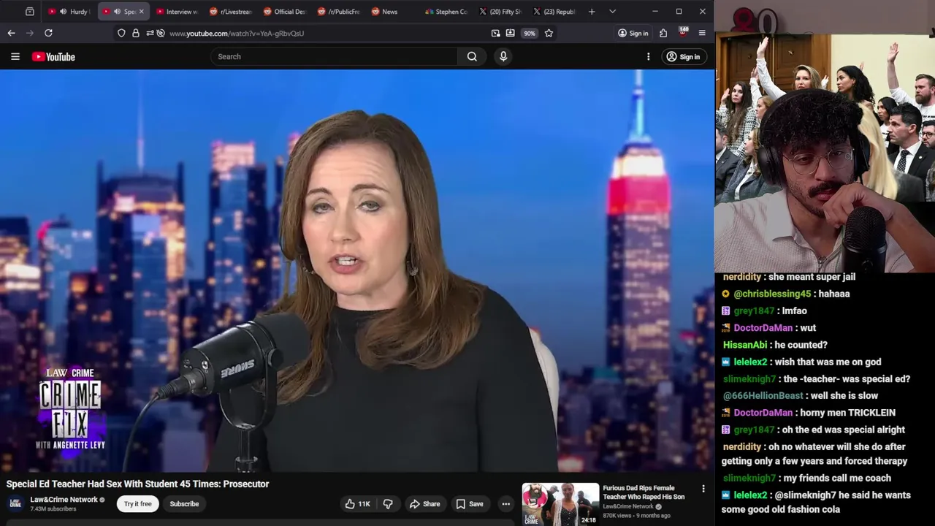This screenshot has width=935, height=526.
Task: Open options for the recommended video
Action: (703, 489)
